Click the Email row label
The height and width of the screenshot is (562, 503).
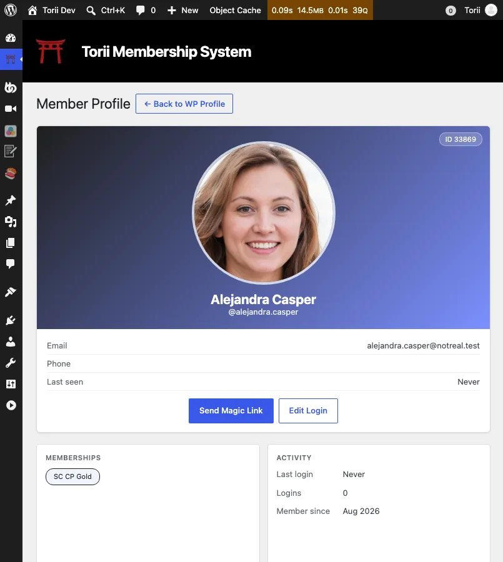coord(57,345)
